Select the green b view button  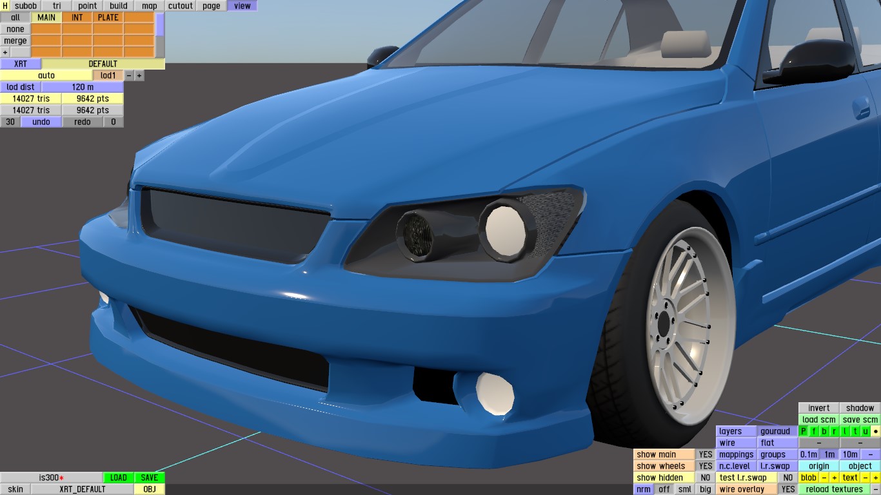click(x=824, y=431)
